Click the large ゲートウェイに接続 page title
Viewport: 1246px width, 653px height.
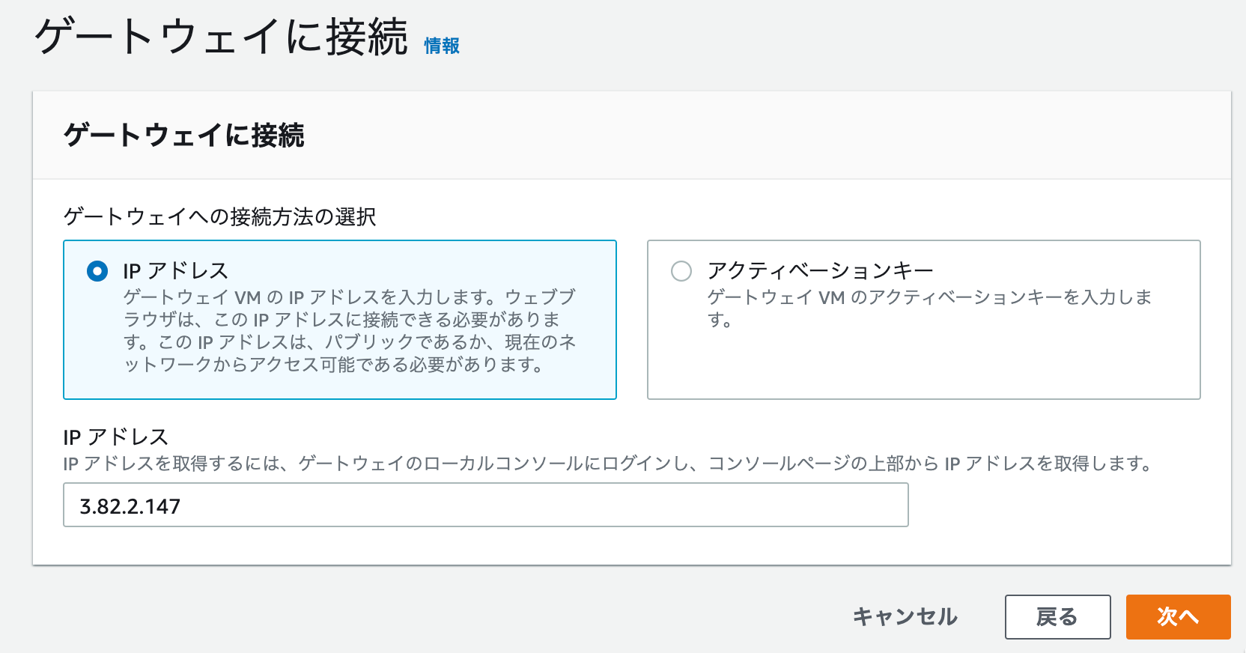[222, 37]
